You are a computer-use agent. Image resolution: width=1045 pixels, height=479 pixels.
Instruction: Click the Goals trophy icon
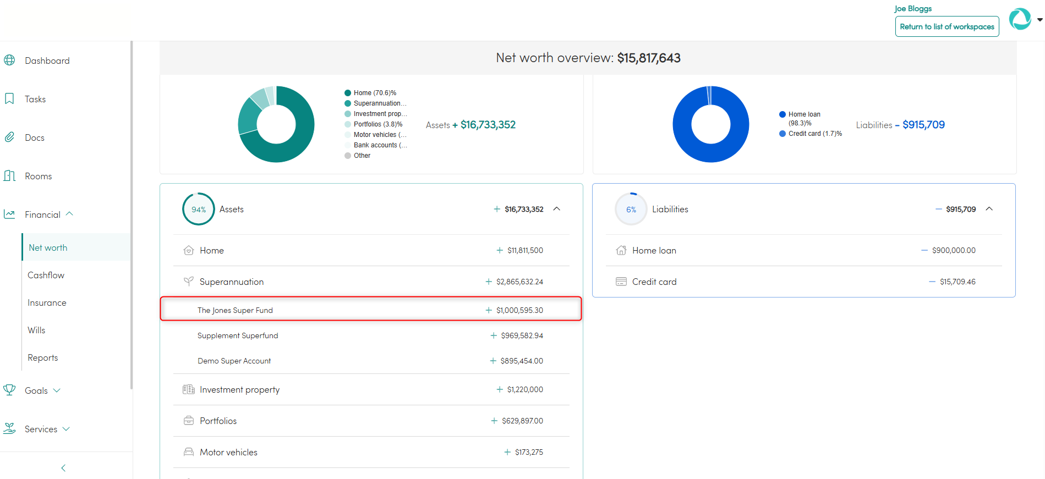tap(9, 390)
